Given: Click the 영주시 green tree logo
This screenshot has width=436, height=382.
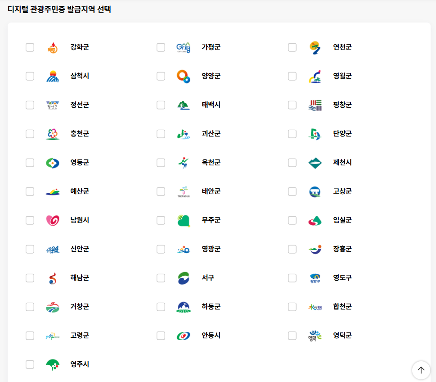Looking at the screenshot, I should pos(52,364).
